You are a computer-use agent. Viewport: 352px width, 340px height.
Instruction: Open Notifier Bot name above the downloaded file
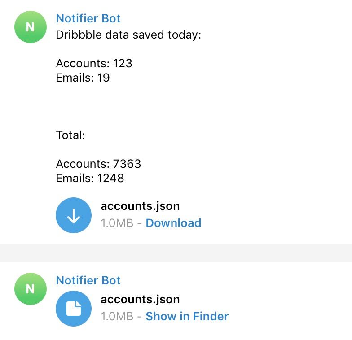click(x=88, y=280)
